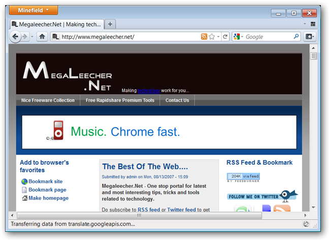Run search with the magnifier icon
Image resolution: width=330 pixels, height=241 pixels.
pyautogui.click(x=296, y=37)
